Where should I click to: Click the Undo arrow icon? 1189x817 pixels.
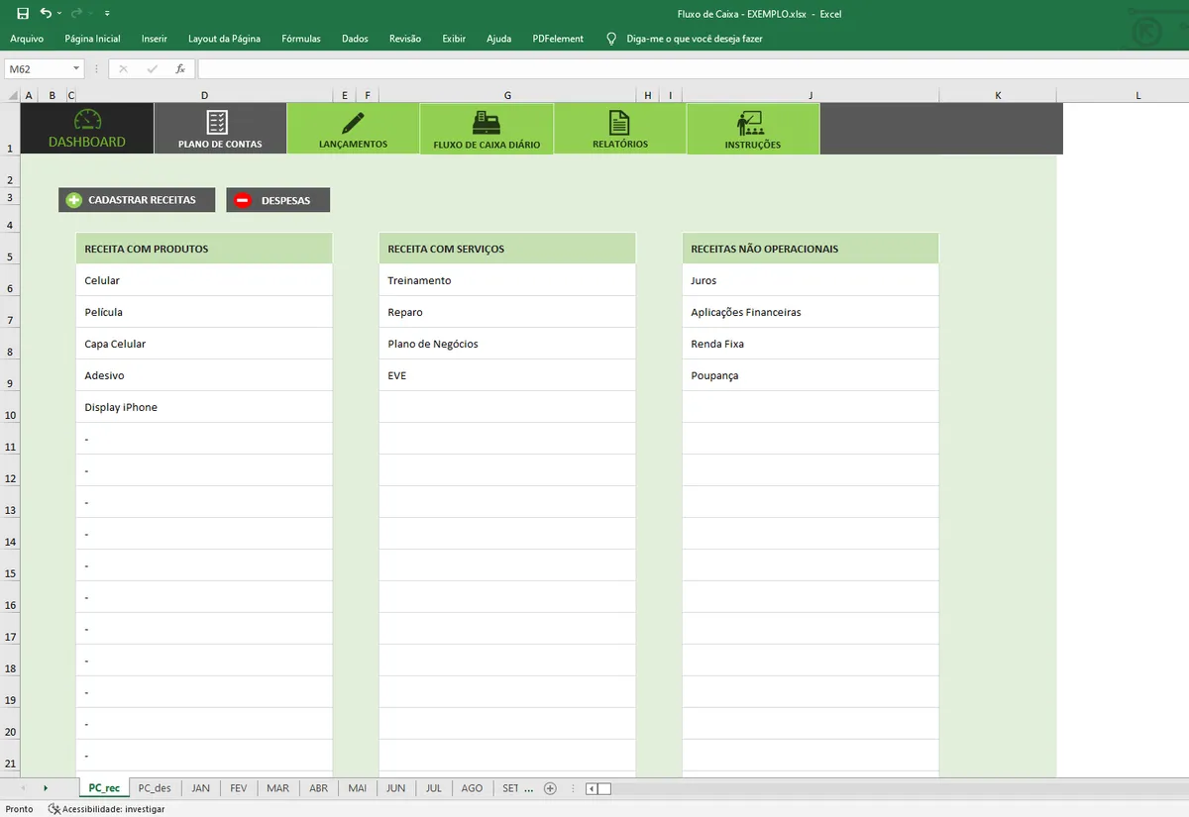tap(45, 14)
